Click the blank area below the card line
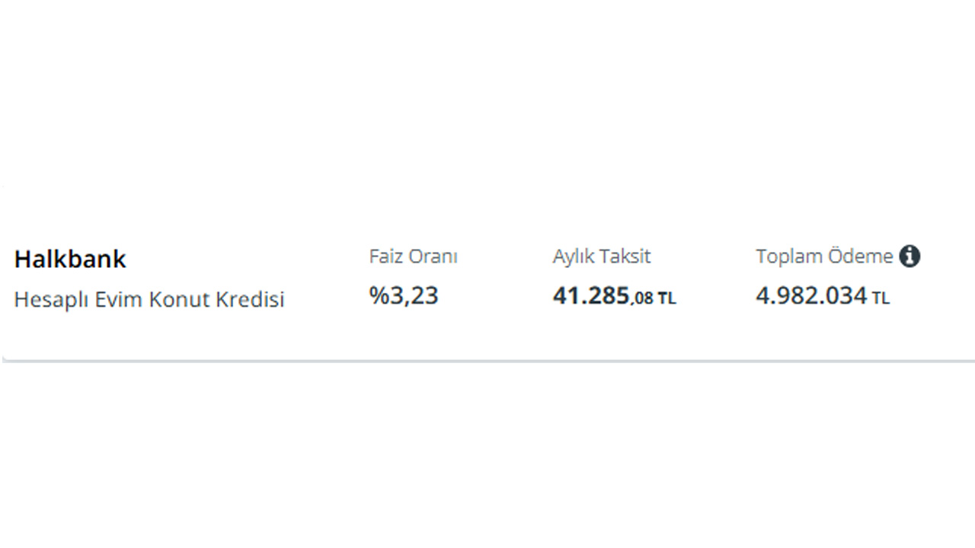Viewport: 975px width, 548px height. click(487, 457)
